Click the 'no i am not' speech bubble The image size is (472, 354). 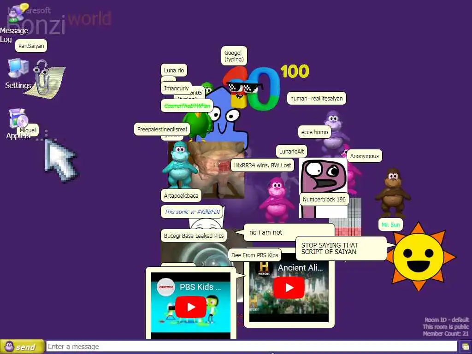(x=289, y=232)
